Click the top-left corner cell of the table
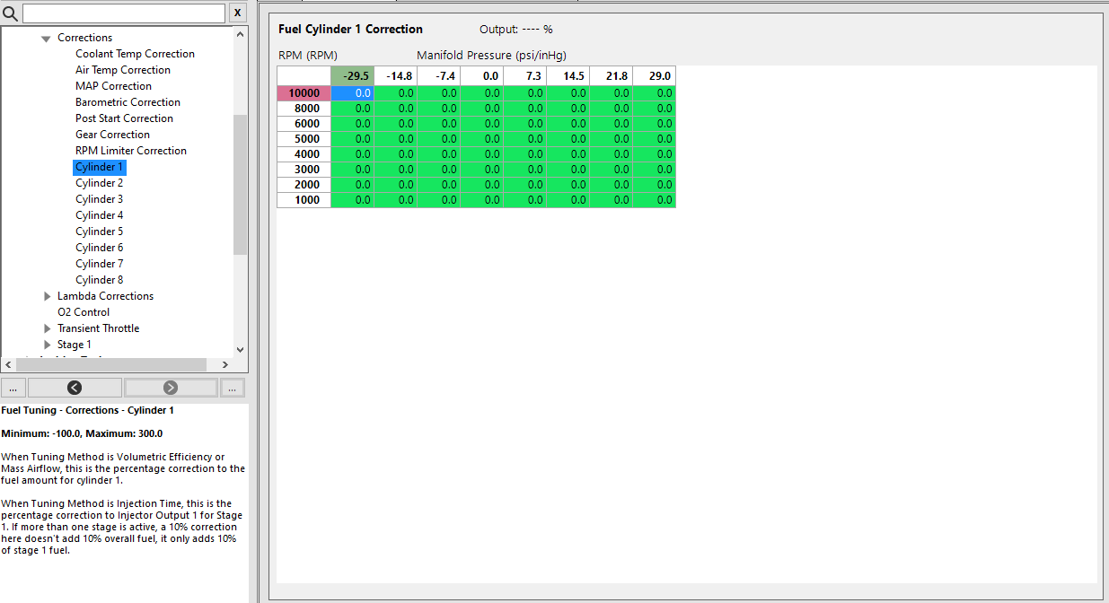The height and width of the screenshot is (603, 1109). pos(304,76)
